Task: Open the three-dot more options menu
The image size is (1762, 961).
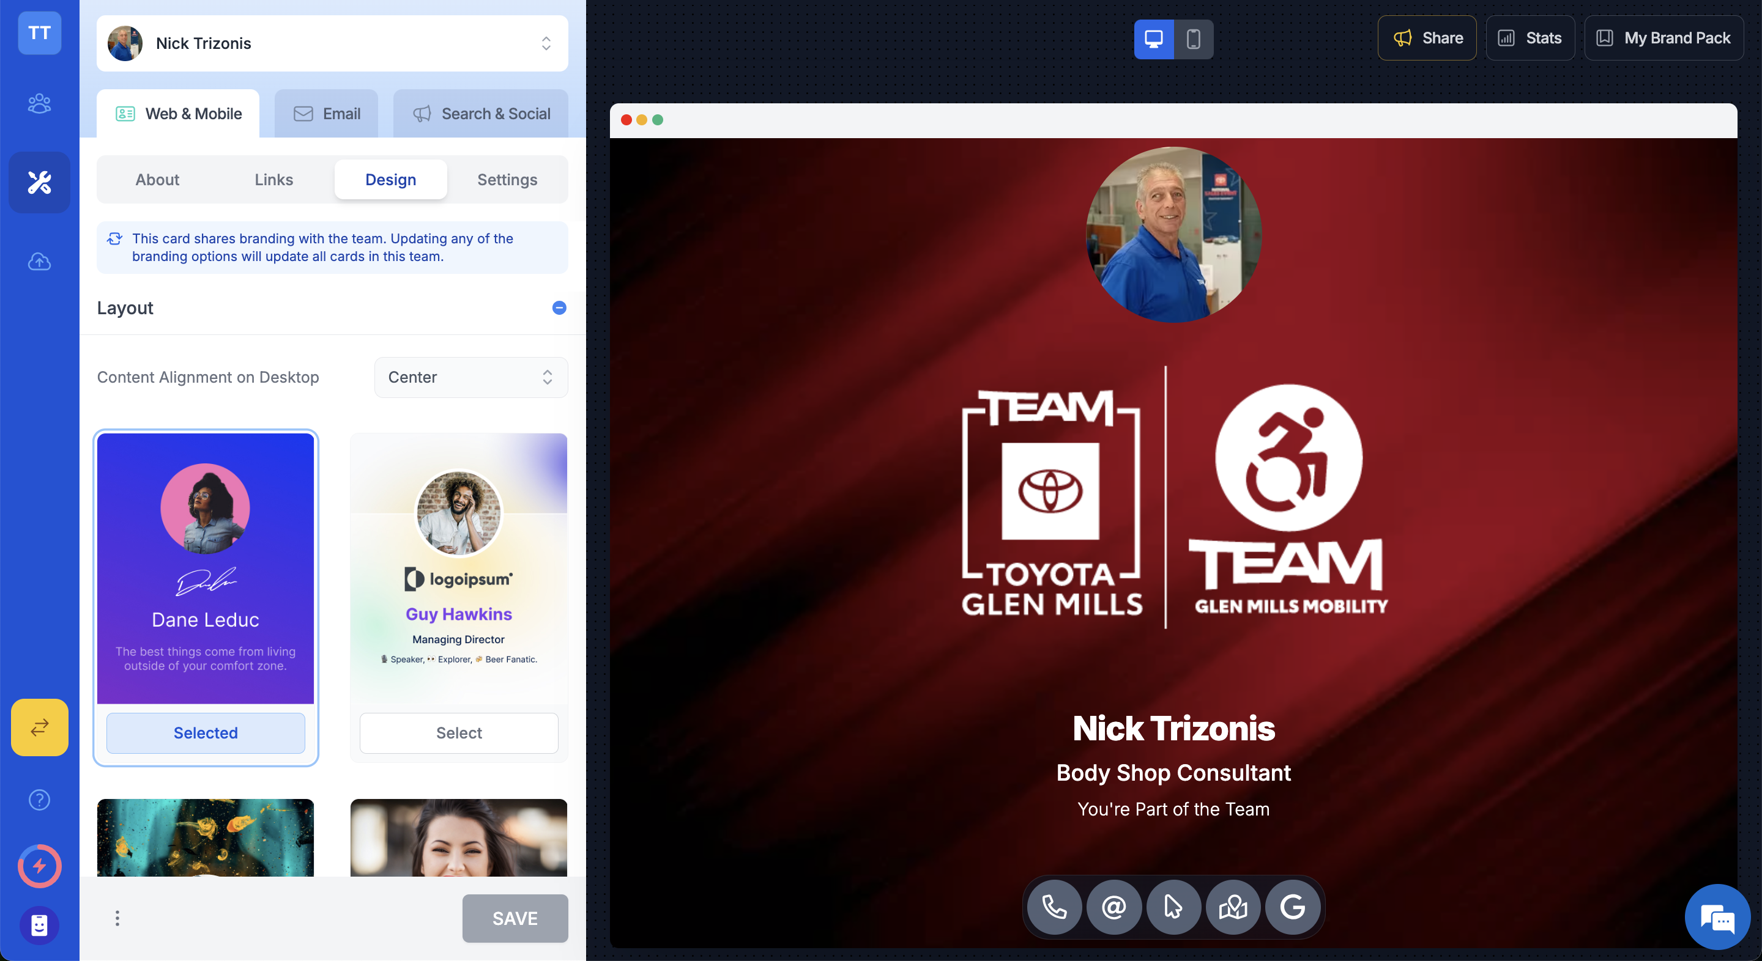Action: [117, 918]
